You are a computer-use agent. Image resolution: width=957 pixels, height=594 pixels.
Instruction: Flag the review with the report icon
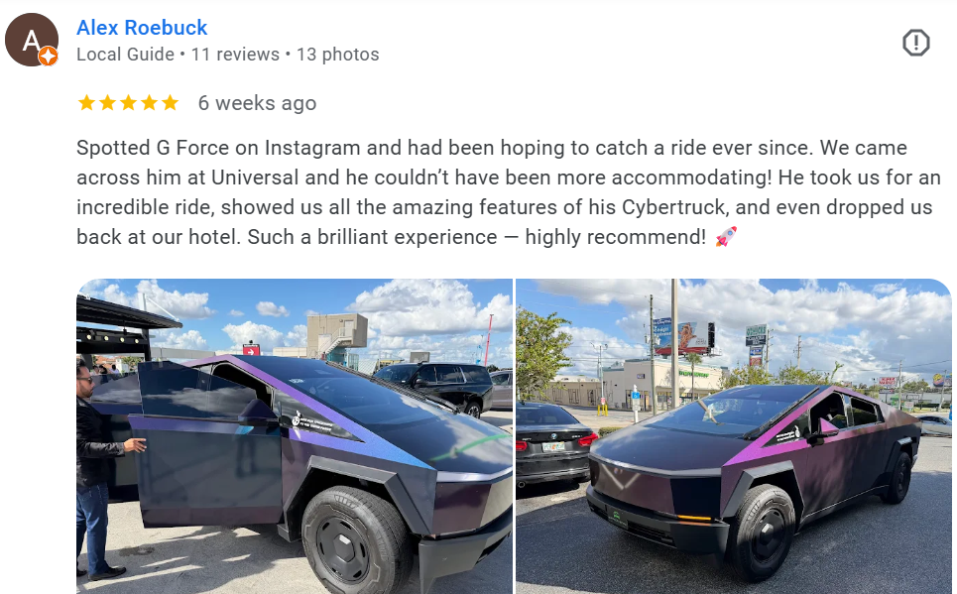pyautogui.click(x=915, y=43)
